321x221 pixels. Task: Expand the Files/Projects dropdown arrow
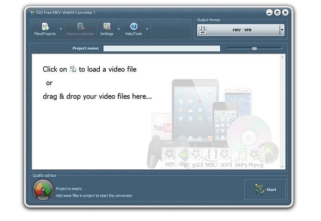pos(61,29)
